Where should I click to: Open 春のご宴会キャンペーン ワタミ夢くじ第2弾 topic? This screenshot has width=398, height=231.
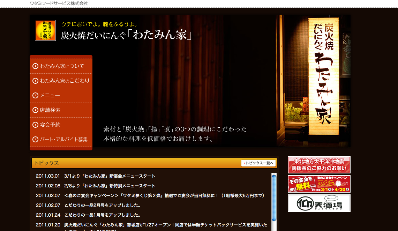pos(164,195)
